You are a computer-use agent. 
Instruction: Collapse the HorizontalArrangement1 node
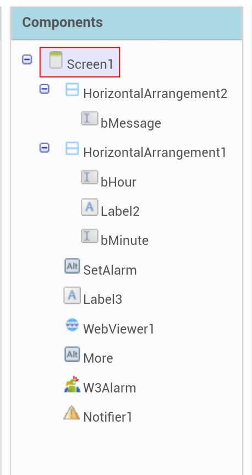coord(44,148)
